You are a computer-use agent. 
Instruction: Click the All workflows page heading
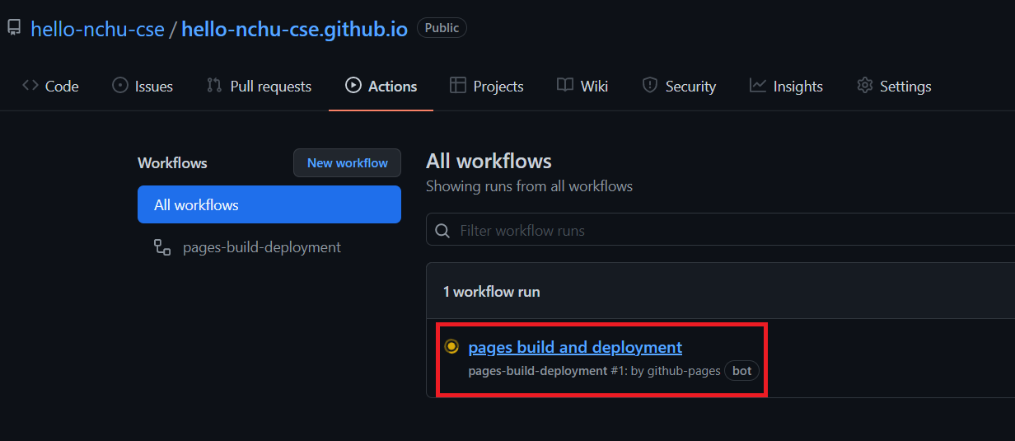coord(489,161)
